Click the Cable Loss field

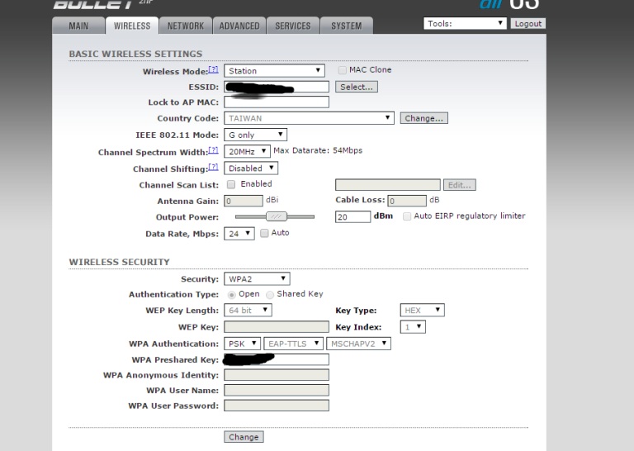click(x=407, y=201)
